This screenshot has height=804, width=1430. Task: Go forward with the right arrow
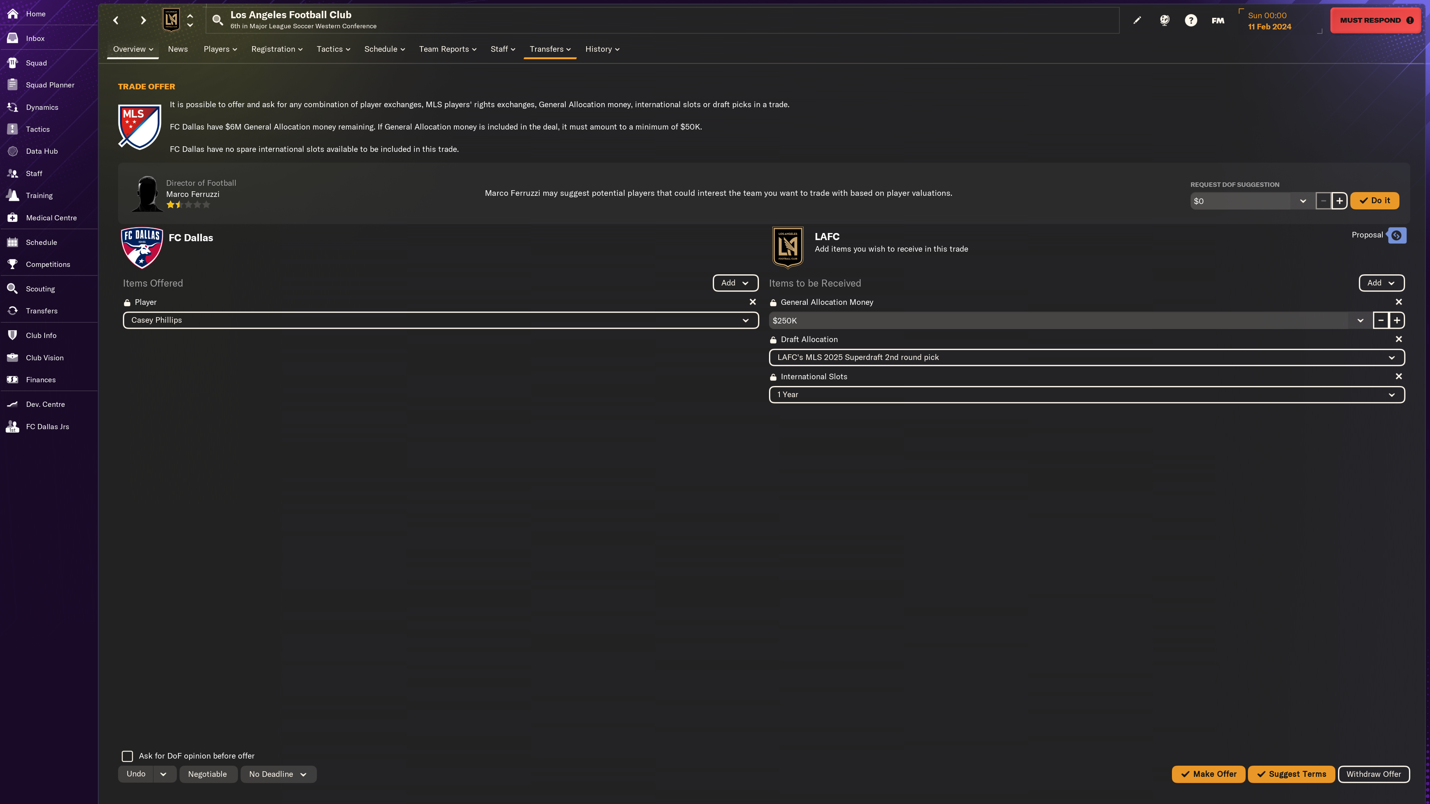tap(143, 20)
